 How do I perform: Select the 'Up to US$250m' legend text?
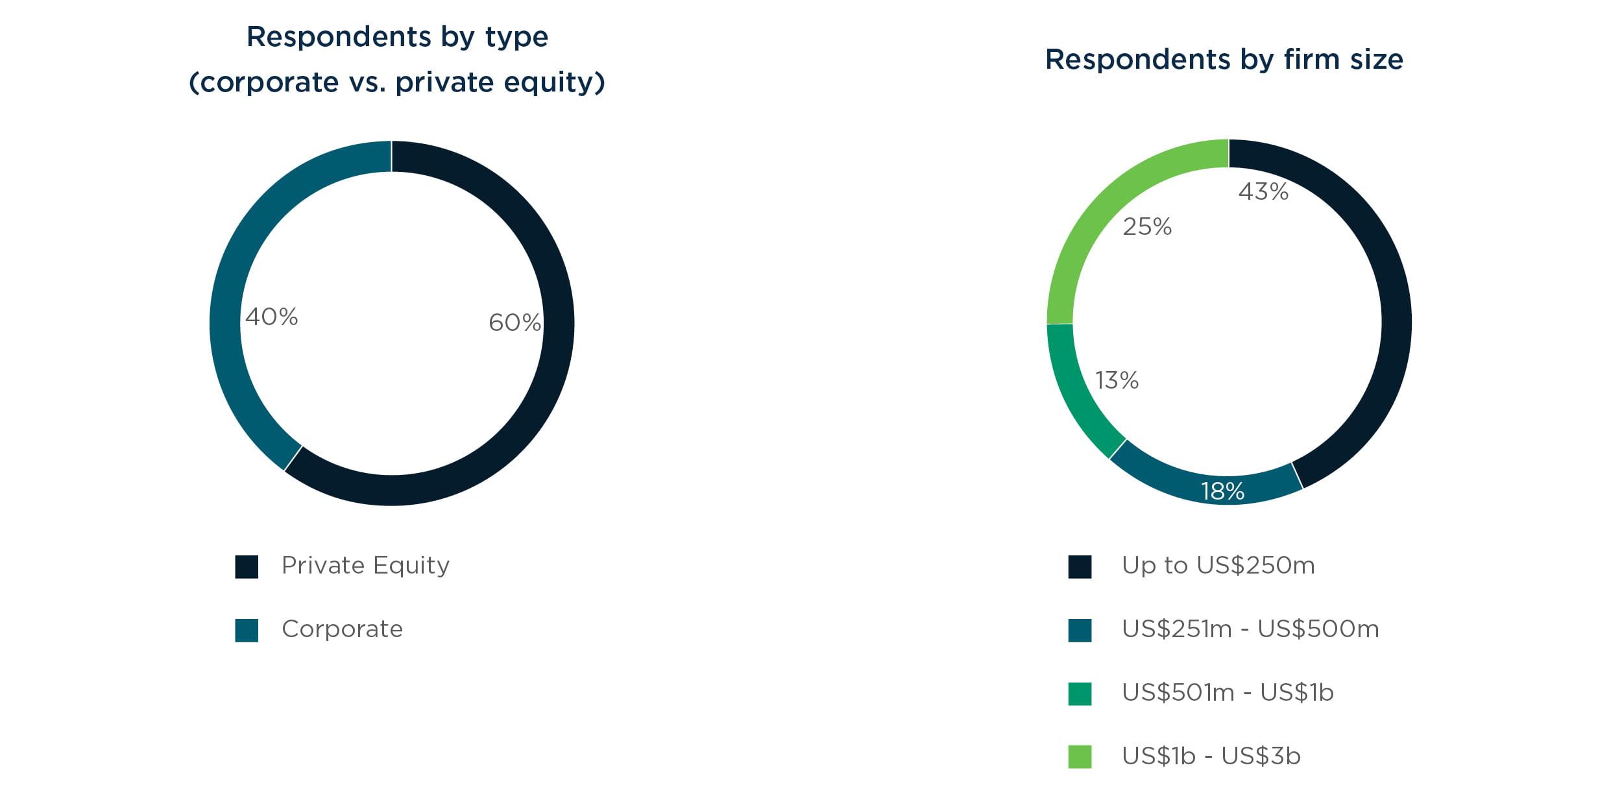pos(1218,566)
